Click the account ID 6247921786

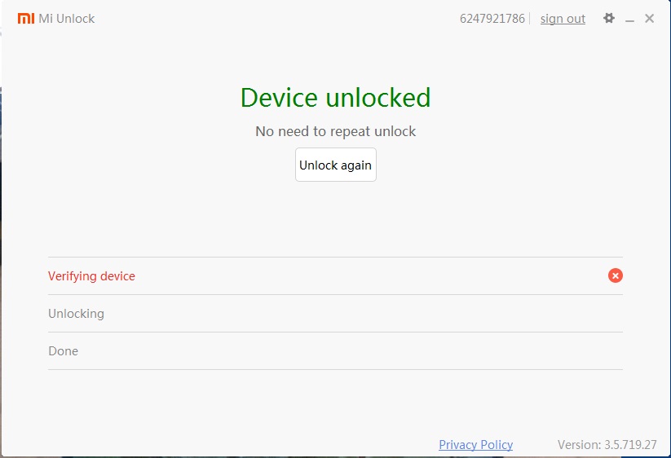pos(492,19)
